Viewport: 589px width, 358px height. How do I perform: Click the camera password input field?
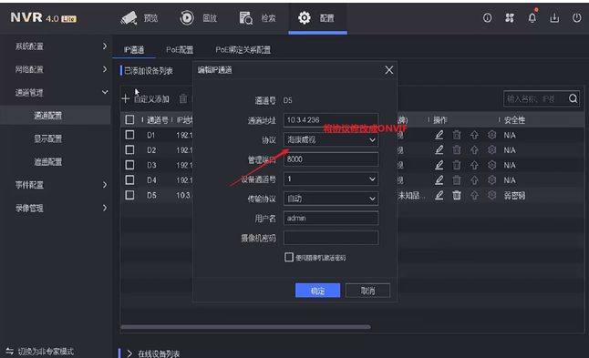[331, 238]
